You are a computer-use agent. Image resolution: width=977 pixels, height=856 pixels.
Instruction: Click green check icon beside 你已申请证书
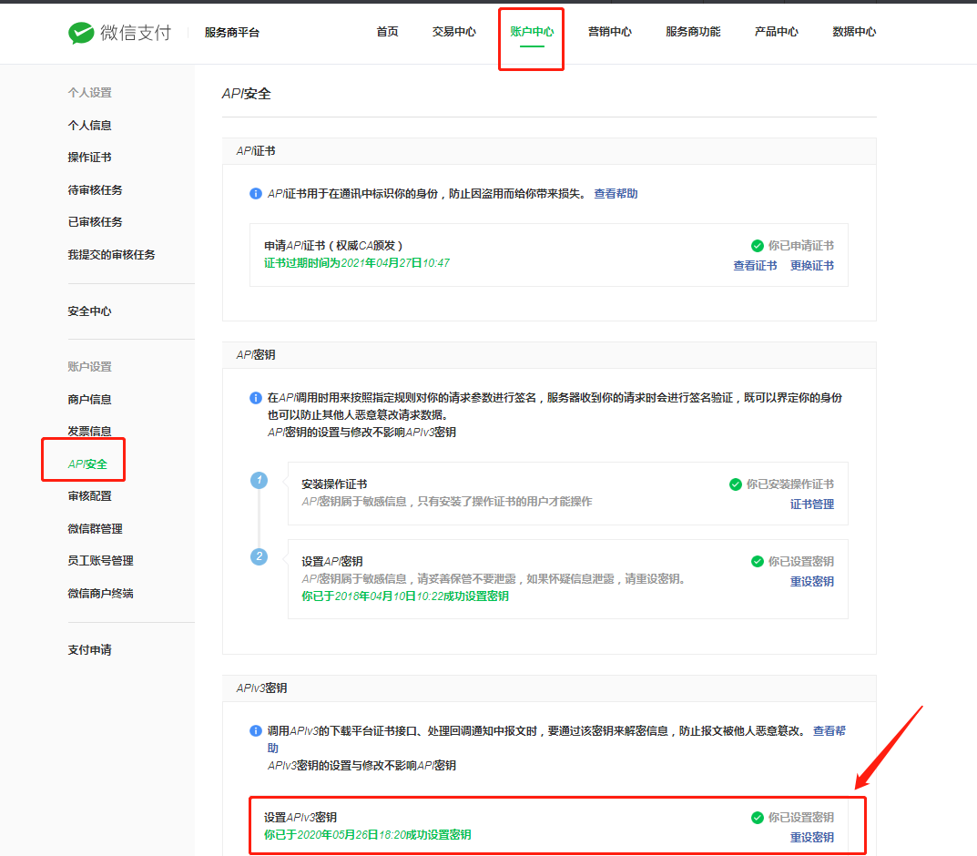click(x=757, y=246)
